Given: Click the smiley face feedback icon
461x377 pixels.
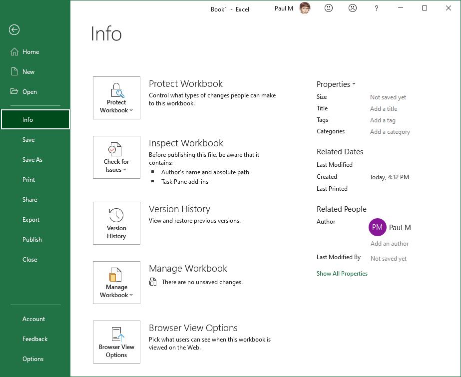Looking at the screenshot, I should click(x=329, y=8).
